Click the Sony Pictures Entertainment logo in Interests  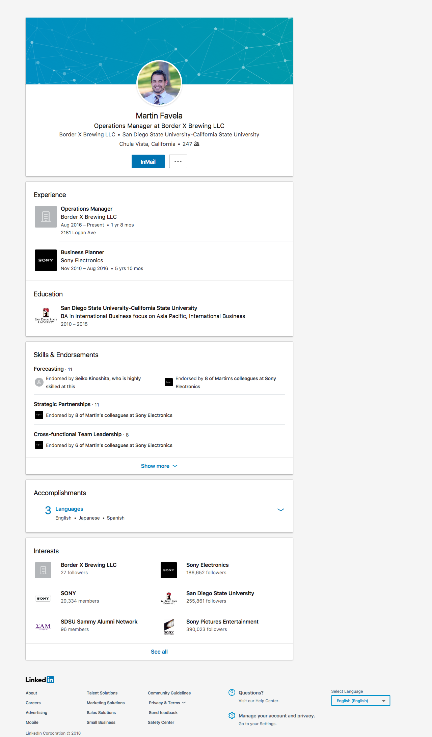[x=169, y=627]
